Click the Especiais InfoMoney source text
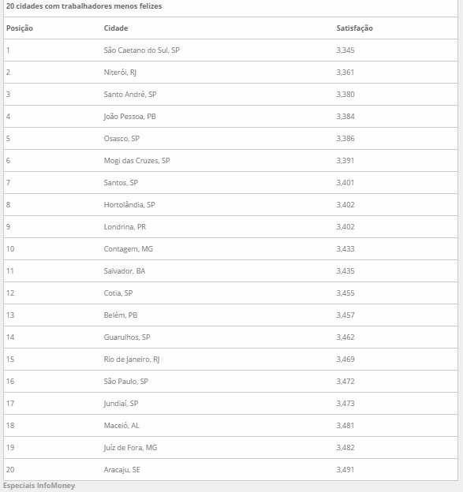This screenshot has height=492, width=463. click(x=39, y=486)
